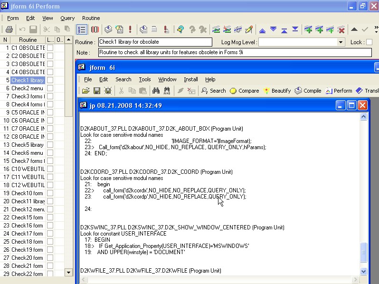Toggle checkbox for C10 WEBUTIL routine

click(50, 169)
